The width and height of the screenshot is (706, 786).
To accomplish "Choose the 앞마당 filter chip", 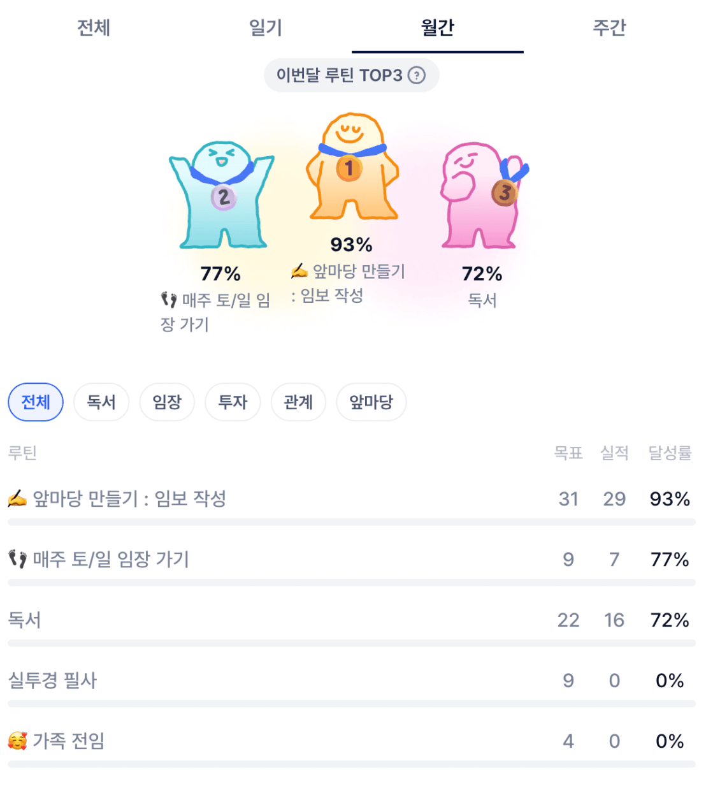I will click(371, 402).
